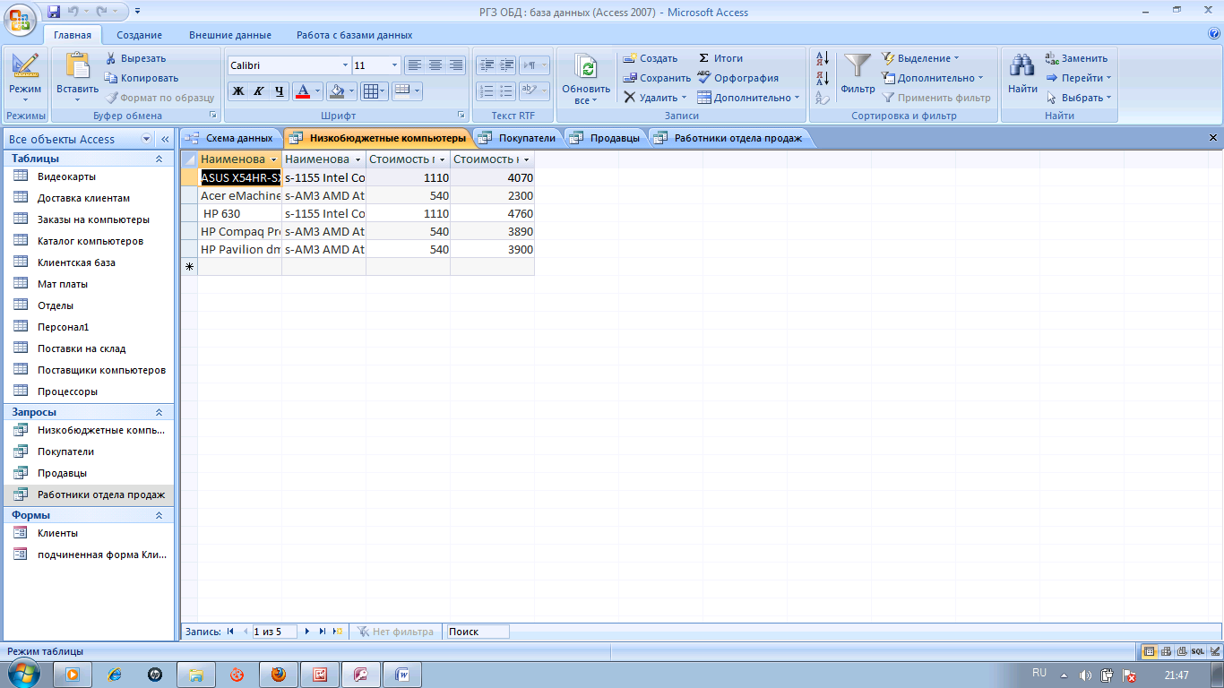Click Заменить replace button
This screenshot has width=1224, height=688.
click(1076, 58)
